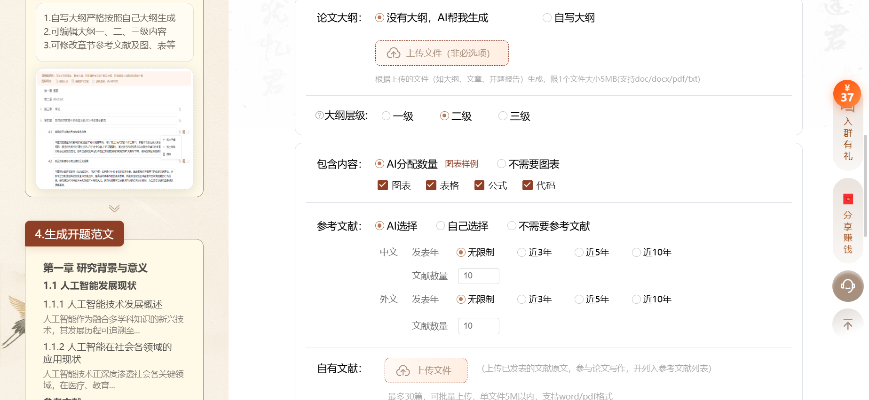The width and height of the screenshot is (869, 400).
Task: Open the 分享赚钱 red envelope icon
Action: 848,199
